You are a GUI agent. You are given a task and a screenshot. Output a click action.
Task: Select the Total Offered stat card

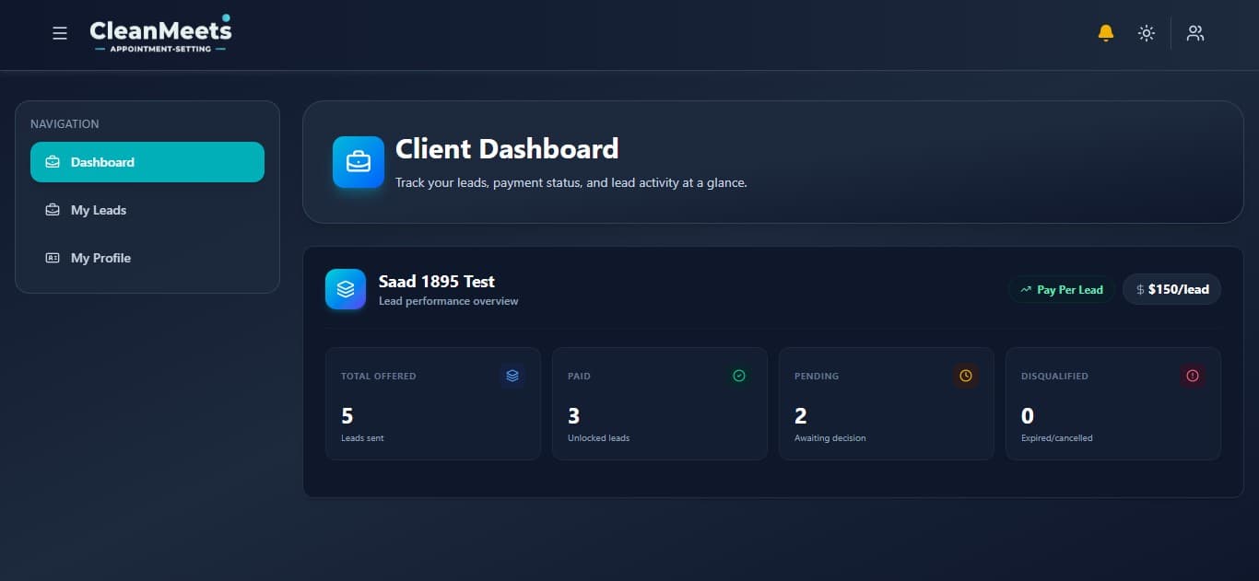click(433, 403)
